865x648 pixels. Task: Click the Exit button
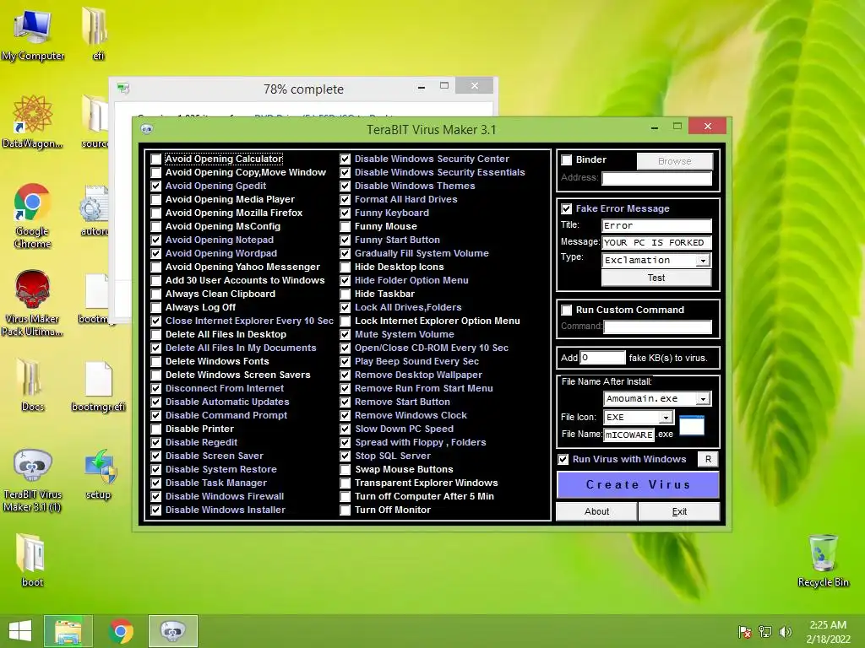pyautogui.click(x=679, y=512)
